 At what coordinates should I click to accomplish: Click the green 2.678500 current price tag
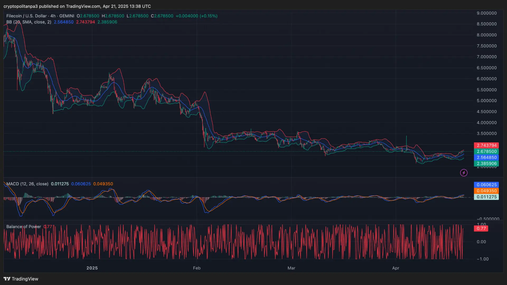(486, 151)
